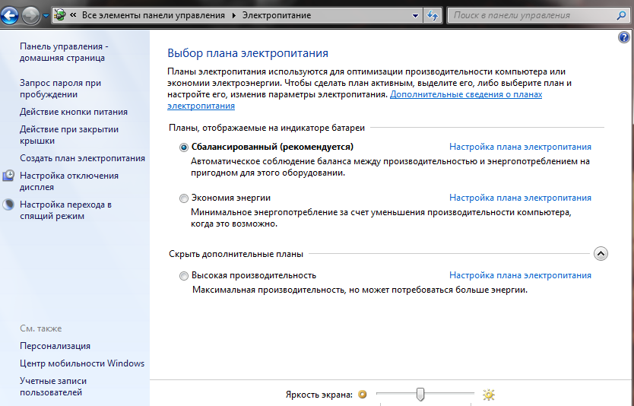Click the screen brightness slider handle
The height and width of the screenshot is (406, 634).
point(420,395)
